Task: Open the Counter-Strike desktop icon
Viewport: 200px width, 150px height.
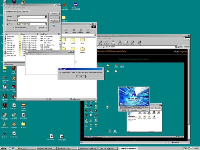Action: pos(5,86)
